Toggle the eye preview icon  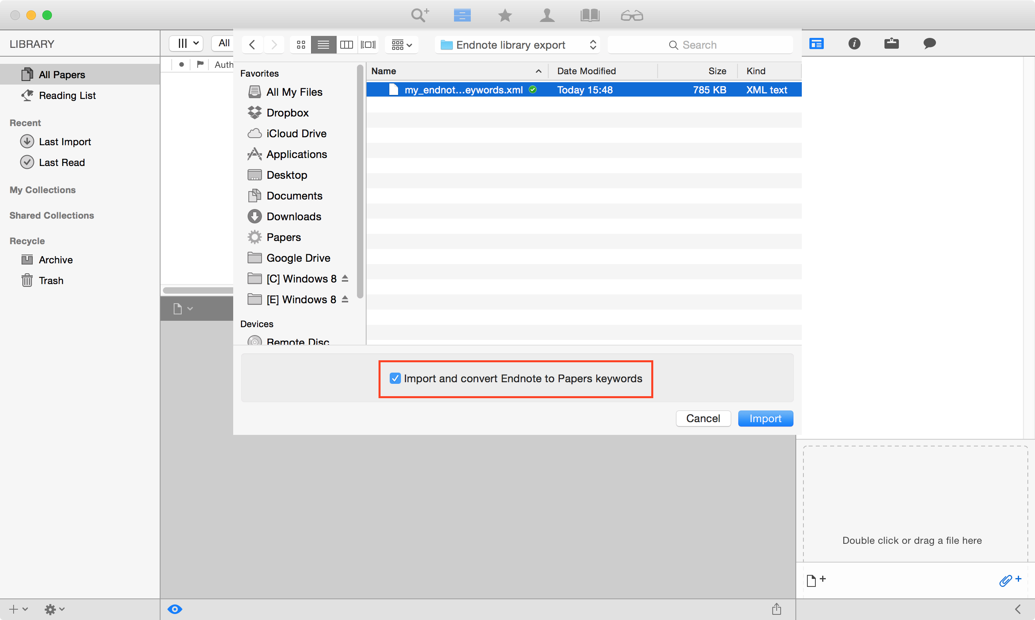(x=175, y=609)
